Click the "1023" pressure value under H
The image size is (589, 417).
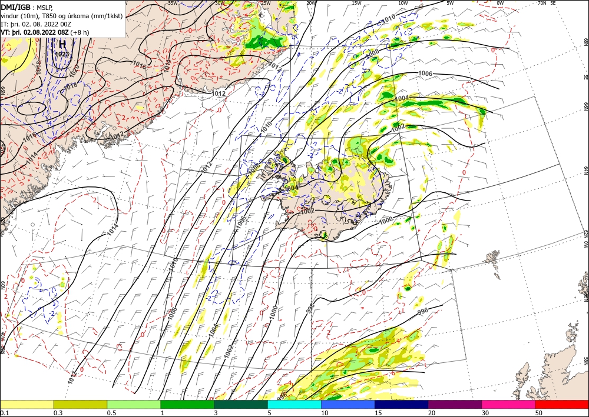[x=62, y=54]
